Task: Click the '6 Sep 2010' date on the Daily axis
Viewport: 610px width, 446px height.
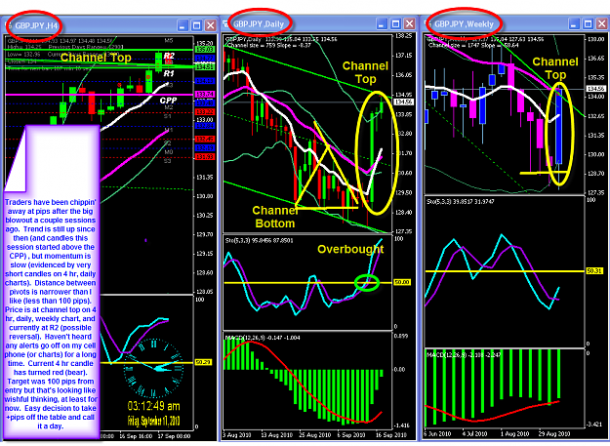Action: [x=351, y=434]
